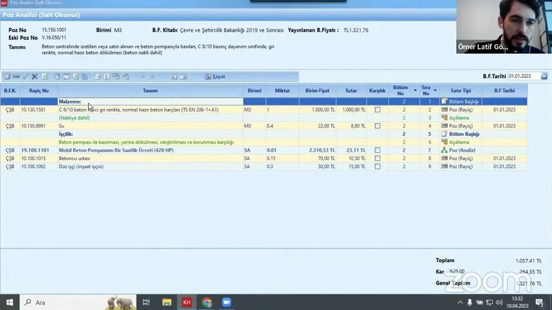Toggle Karşılık checkbox for Su row
This screenshot has height=310, width=552.
(377, 126)
